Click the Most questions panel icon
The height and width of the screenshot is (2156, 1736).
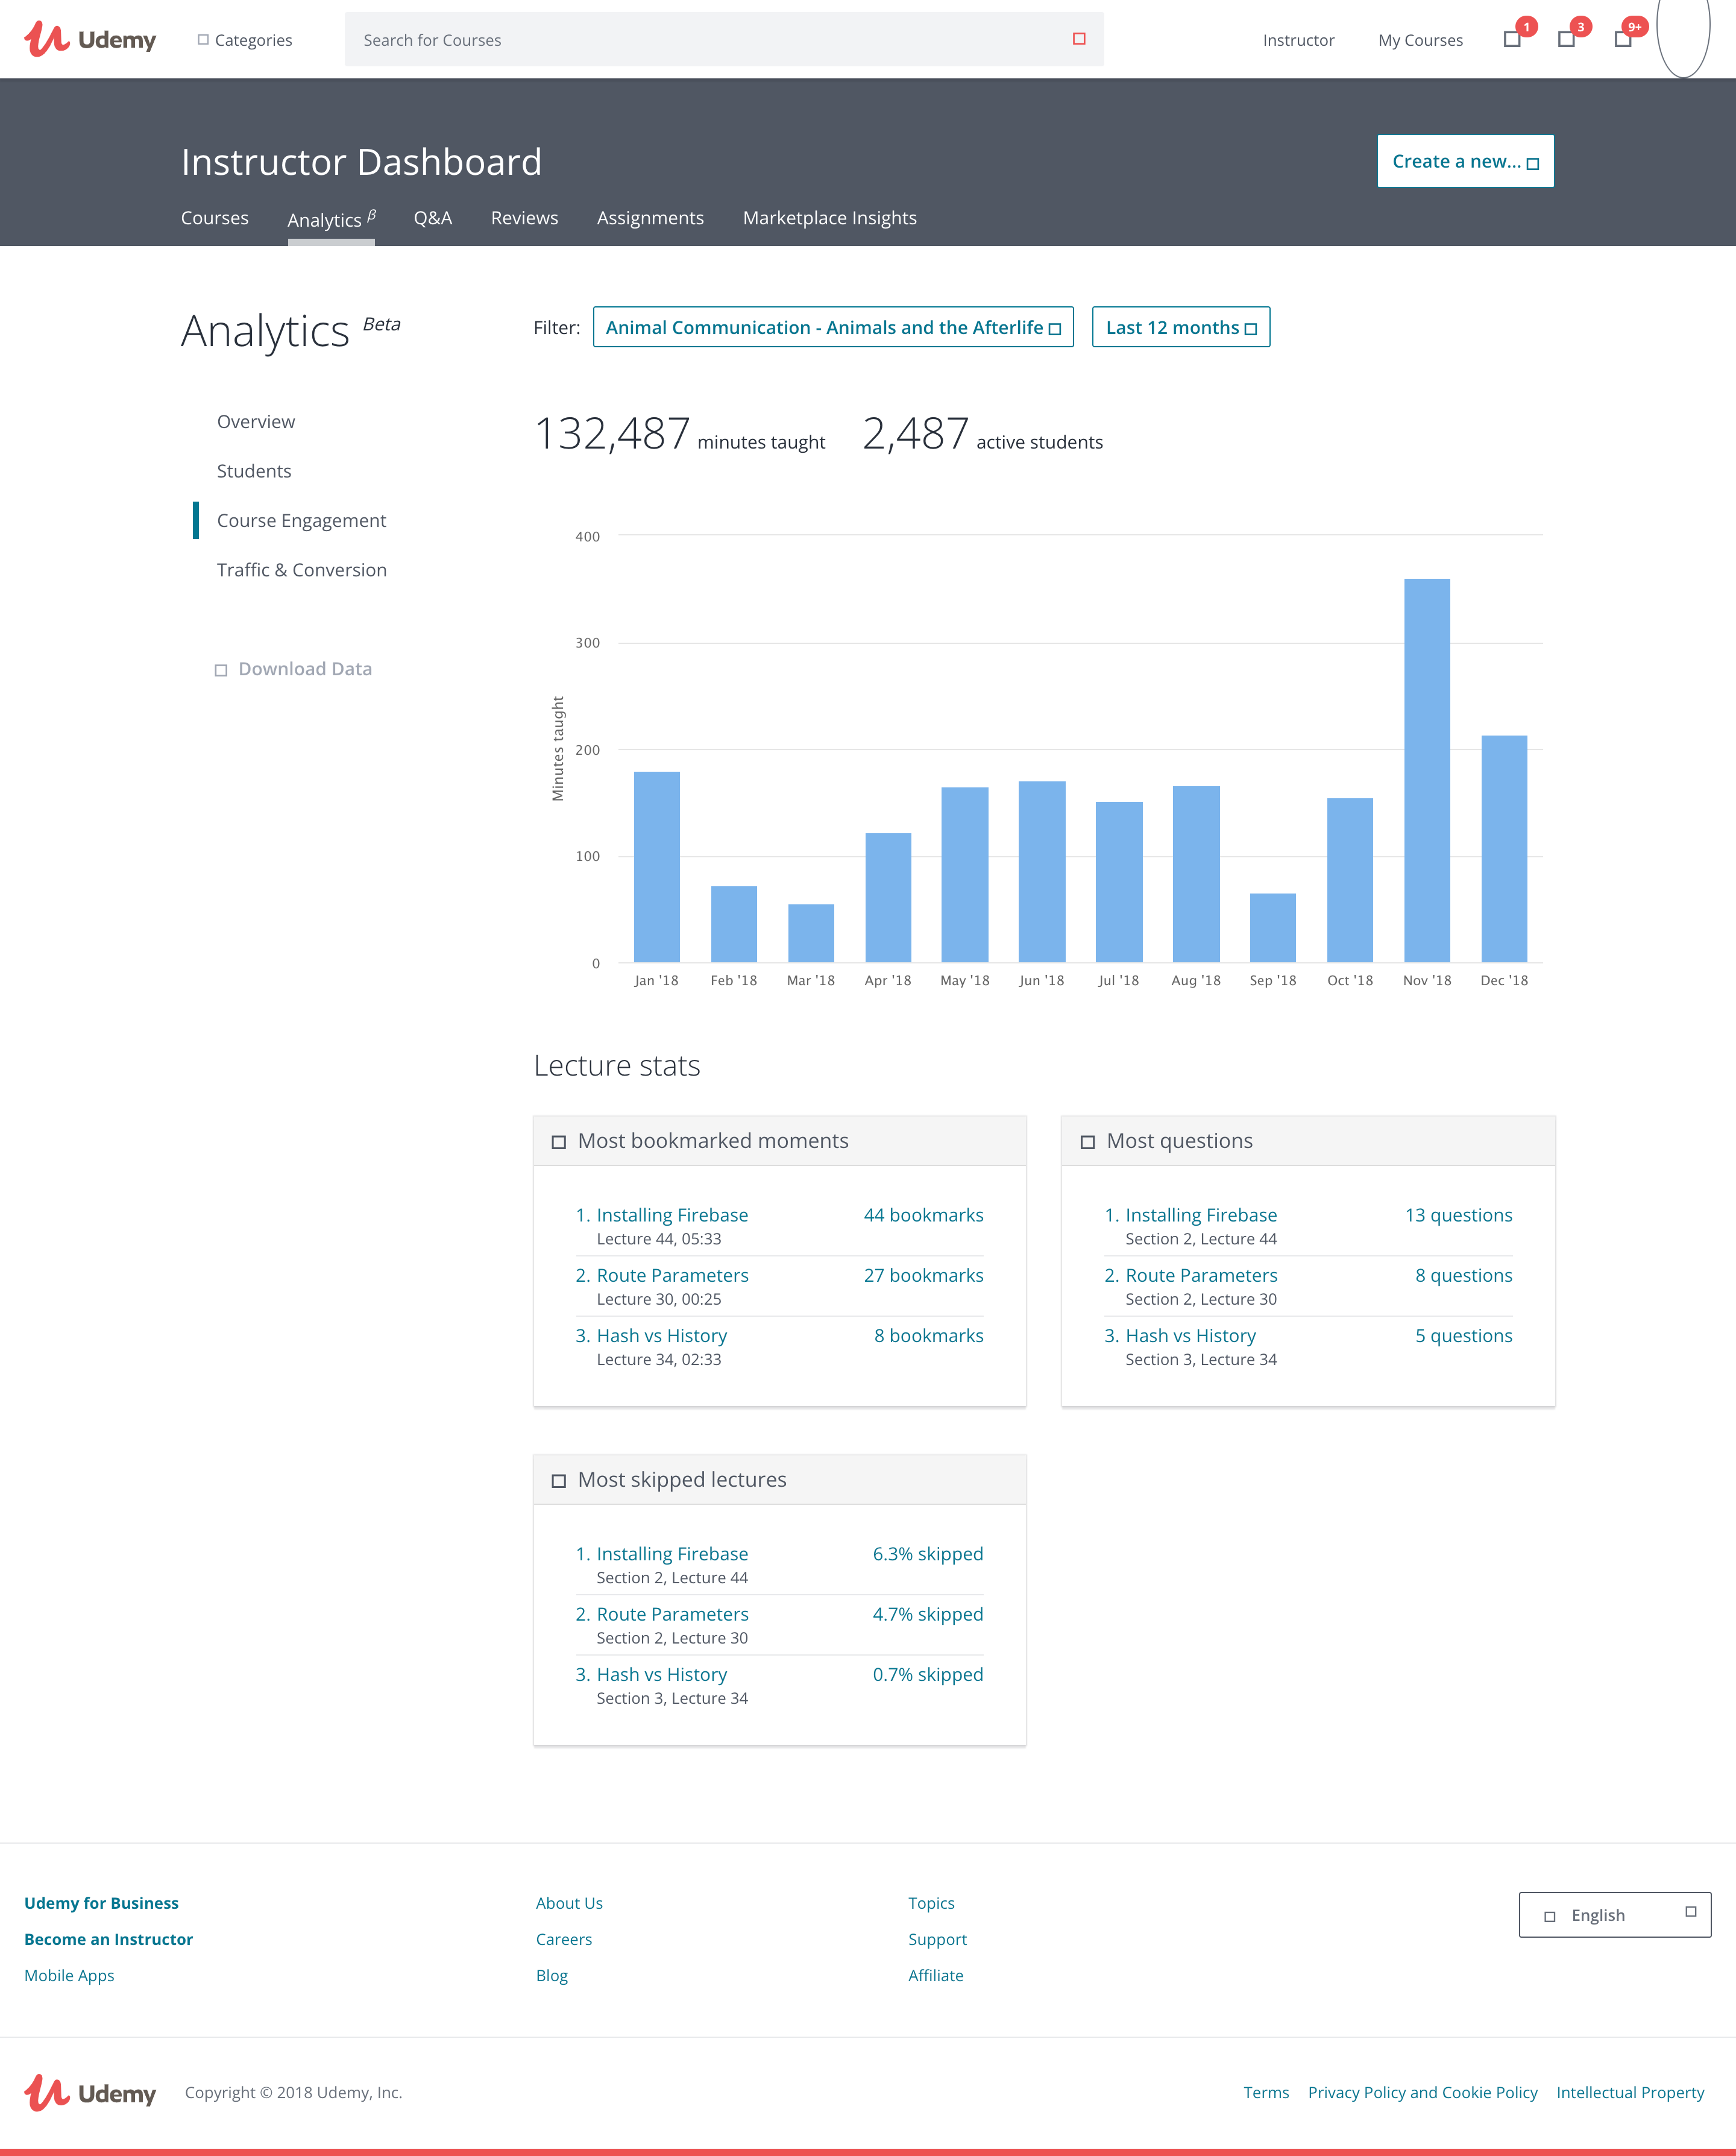[x=1088, y=1142]
